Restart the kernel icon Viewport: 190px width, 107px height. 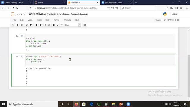pos(58,25)
